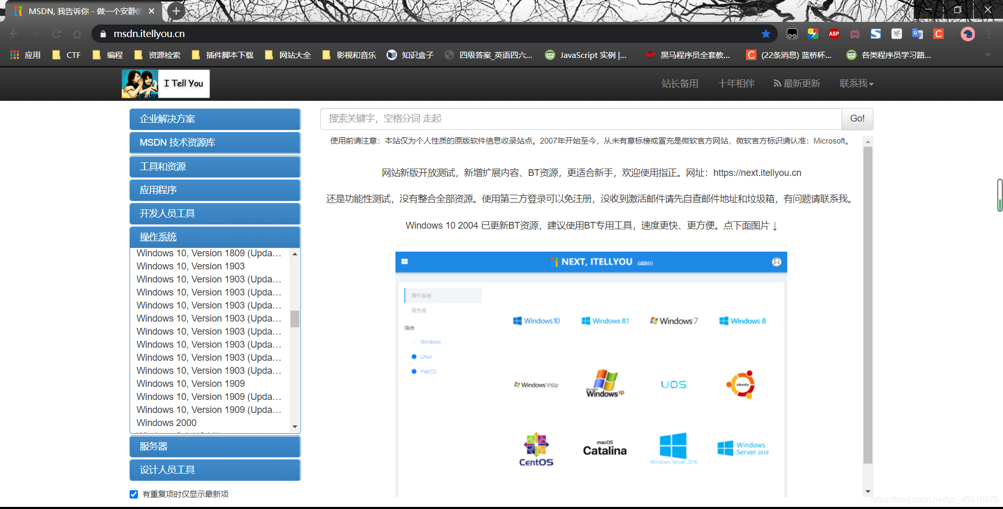This screenshot has height=509, width=1003.
Task: Open the JavaScript 实例 bookmark
Action: click(x=586, y=55)
